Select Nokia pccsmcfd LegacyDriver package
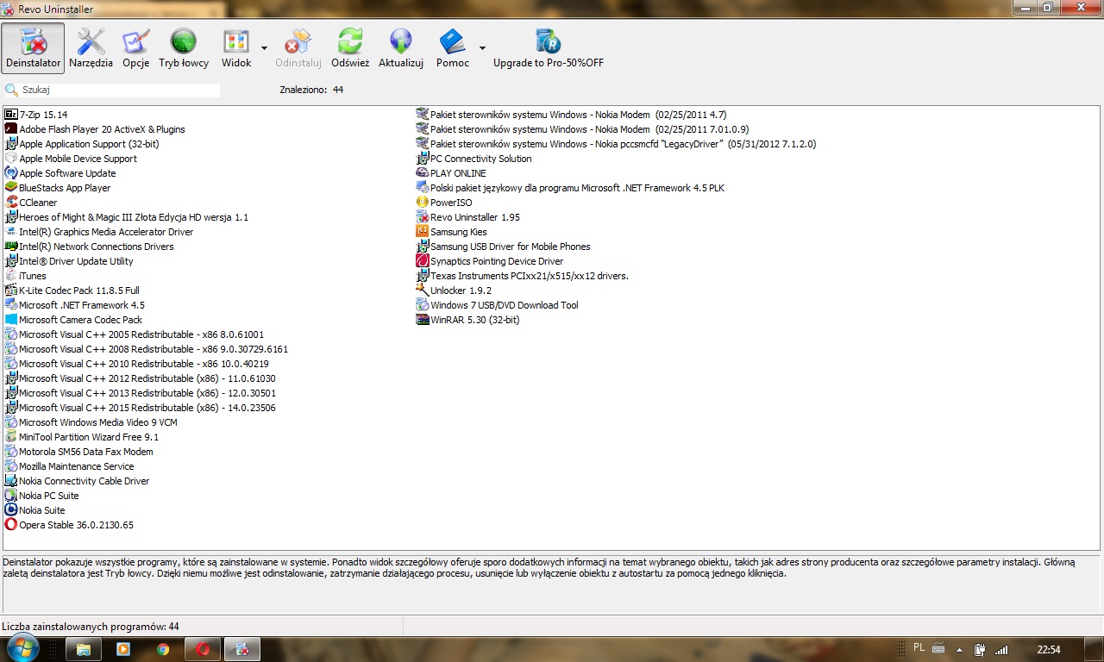The width and height of the screenshot is (1104, 662). click(623, 144)
